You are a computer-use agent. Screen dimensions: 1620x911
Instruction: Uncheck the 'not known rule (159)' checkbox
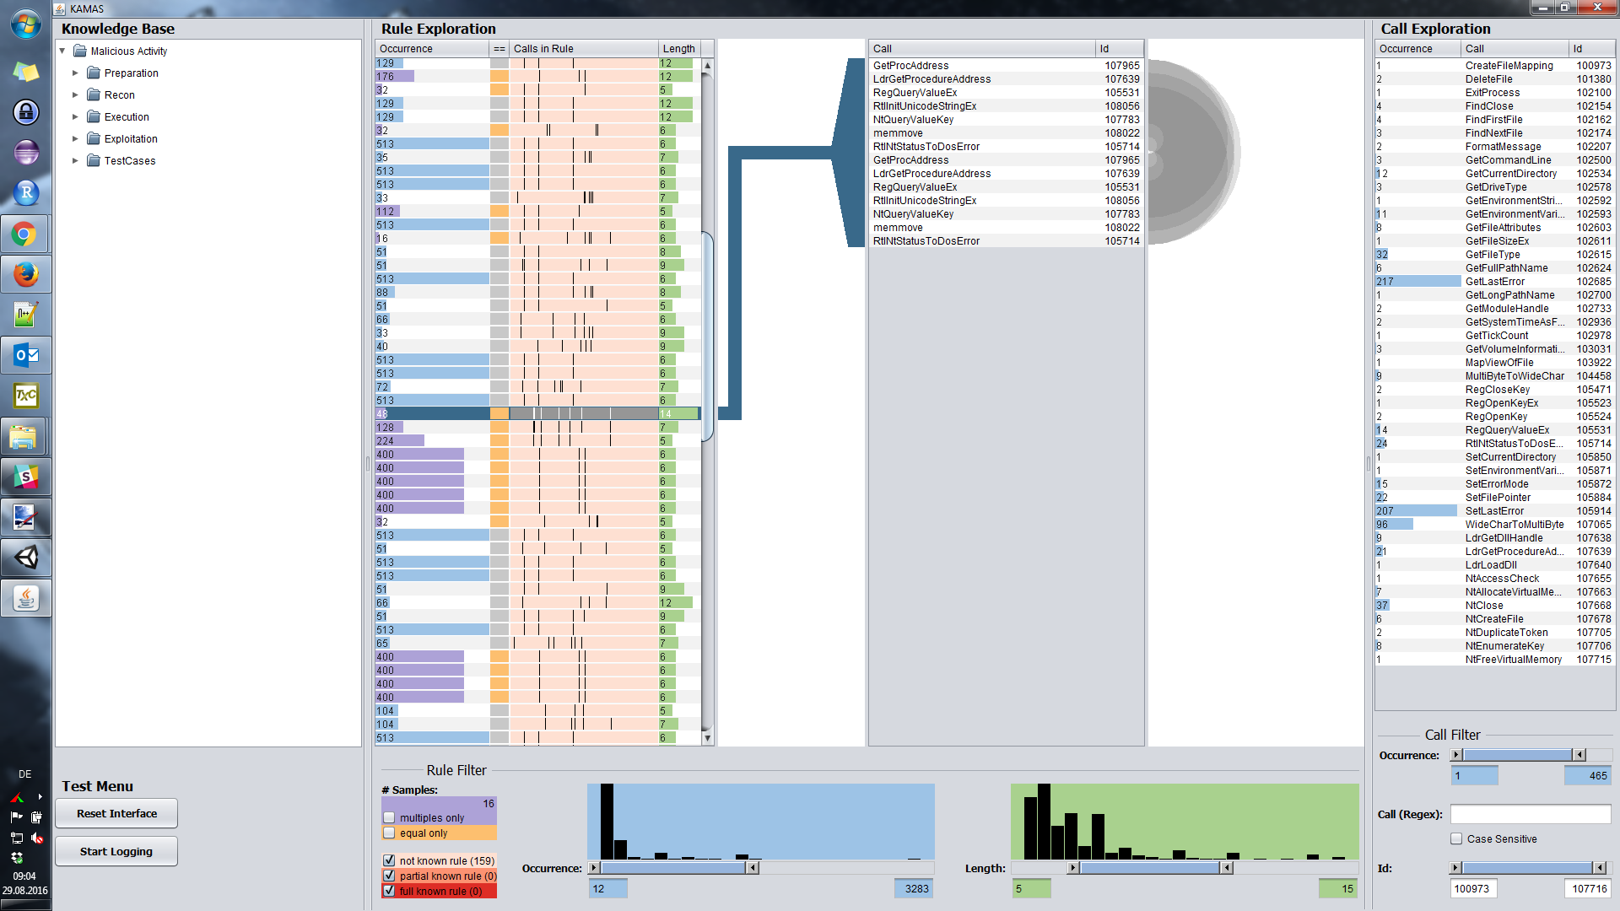click(389, 860)
